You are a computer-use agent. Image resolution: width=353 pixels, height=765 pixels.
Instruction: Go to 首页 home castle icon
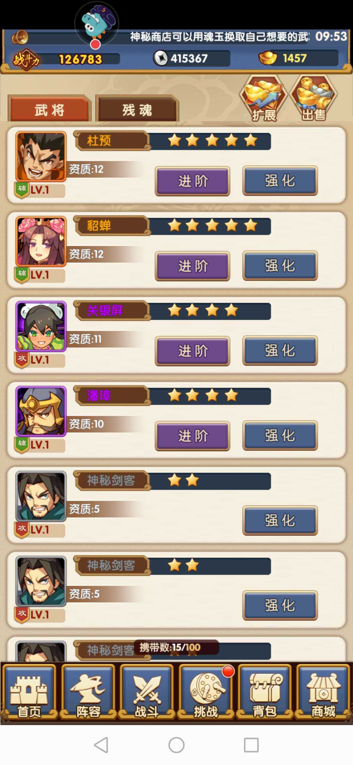29,692
